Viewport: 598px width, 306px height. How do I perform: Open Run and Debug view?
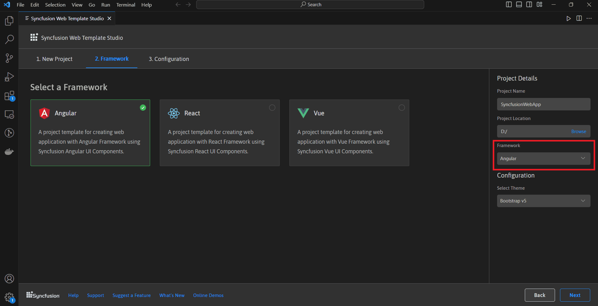click(x=9, y=77)
